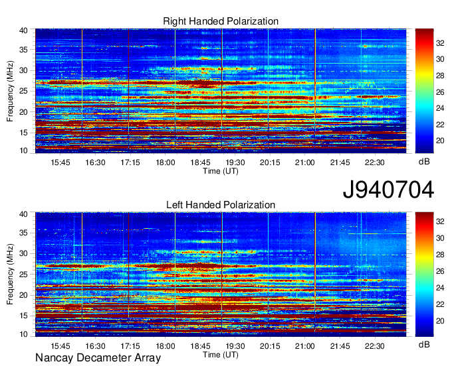The image size is (452, 366).
Task: Click 18:00 time tick of Right Handed plot
Action: tap(166, 162)
